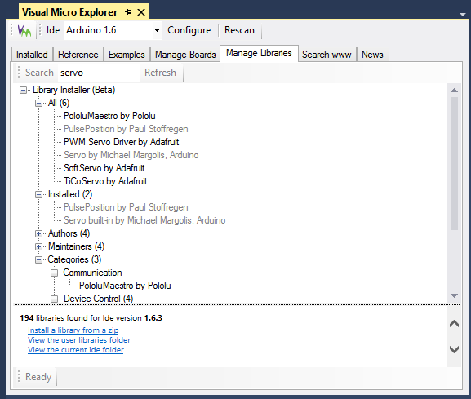Collapse the Communication category node
The height and width of the screenshot is (399, 471).
tap(54, 273)
